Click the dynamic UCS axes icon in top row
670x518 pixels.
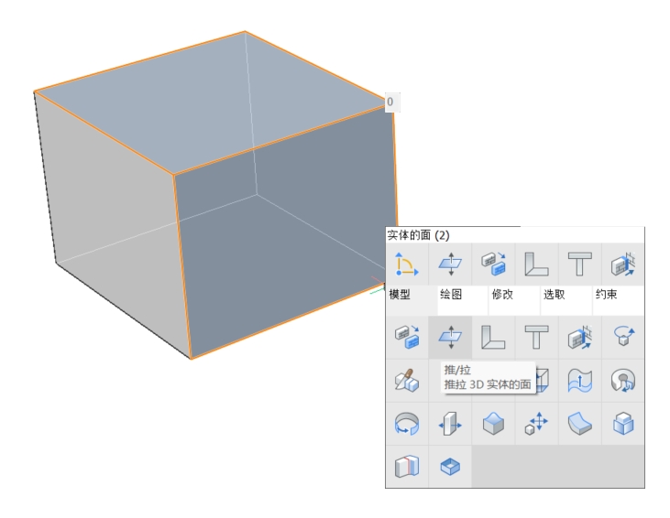pos(407,264)
